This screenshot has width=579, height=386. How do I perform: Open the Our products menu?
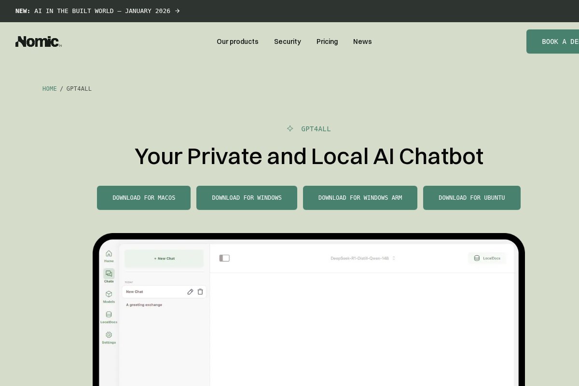tap(237, 41)
